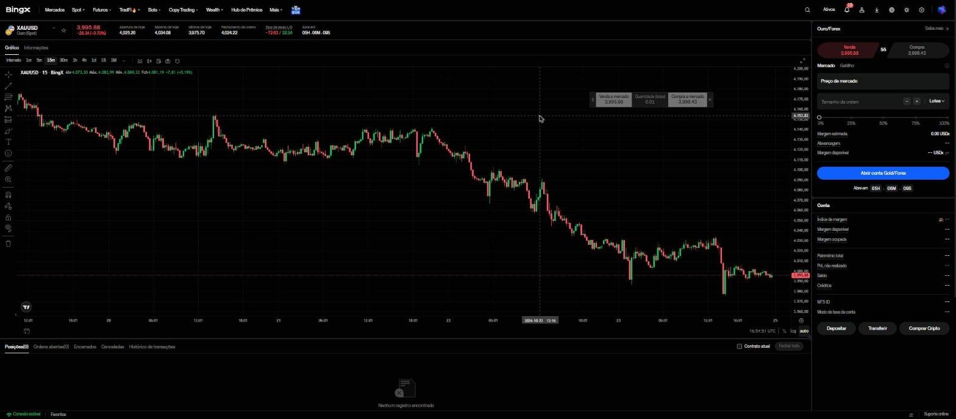The height and width of the screenshot is (419, 956).
Task: Switch to the Informações tab
Action: 36,48
